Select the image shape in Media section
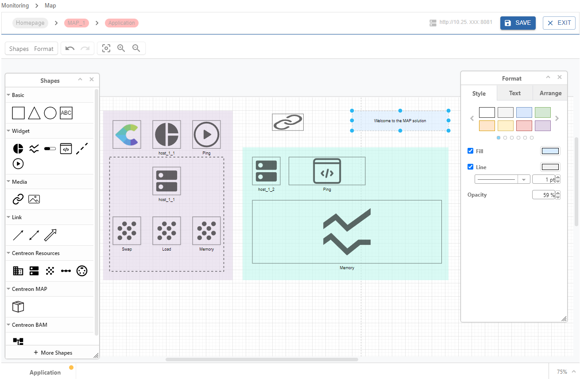The height and width of the screenshot is (379, 580). pyautogui.click(x=34, y=199)
